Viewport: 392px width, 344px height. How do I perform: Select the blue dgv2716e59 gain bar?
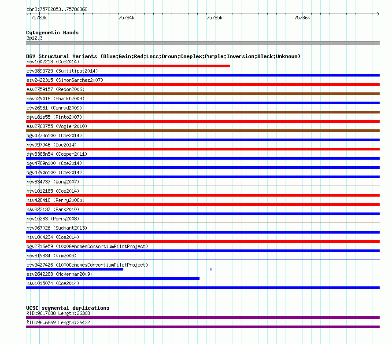click(203, 251)
